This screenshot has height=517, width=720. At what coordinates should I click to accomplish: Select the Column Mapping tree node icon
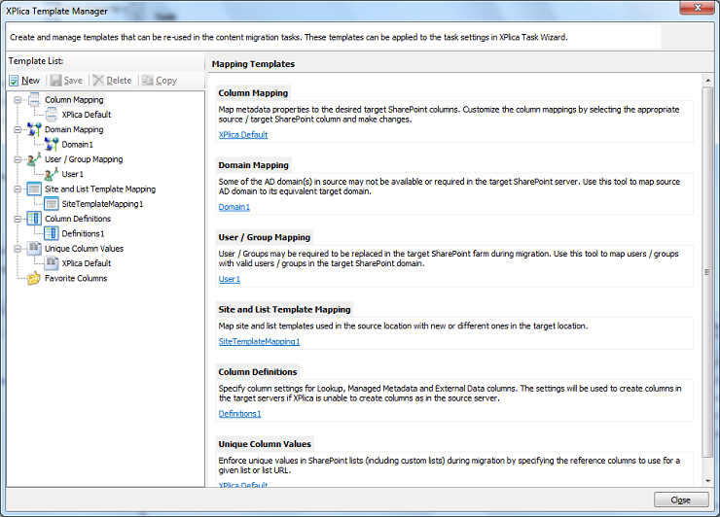(34, 99)
